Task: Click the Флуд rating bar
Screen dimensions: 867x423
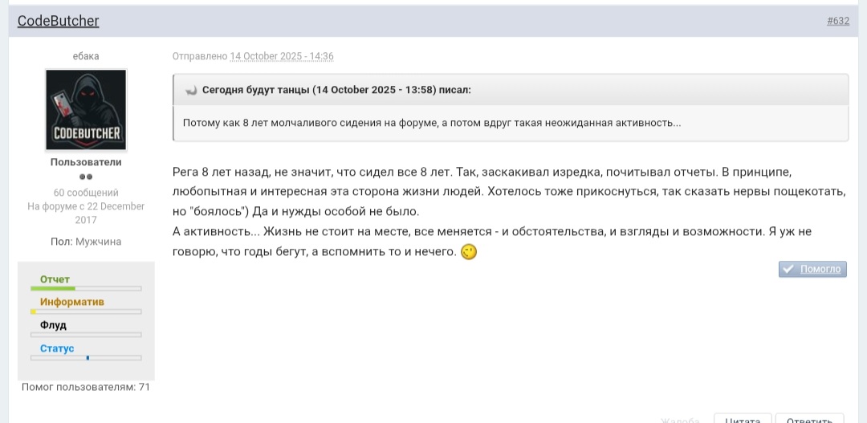Action: tap(86, 335)
